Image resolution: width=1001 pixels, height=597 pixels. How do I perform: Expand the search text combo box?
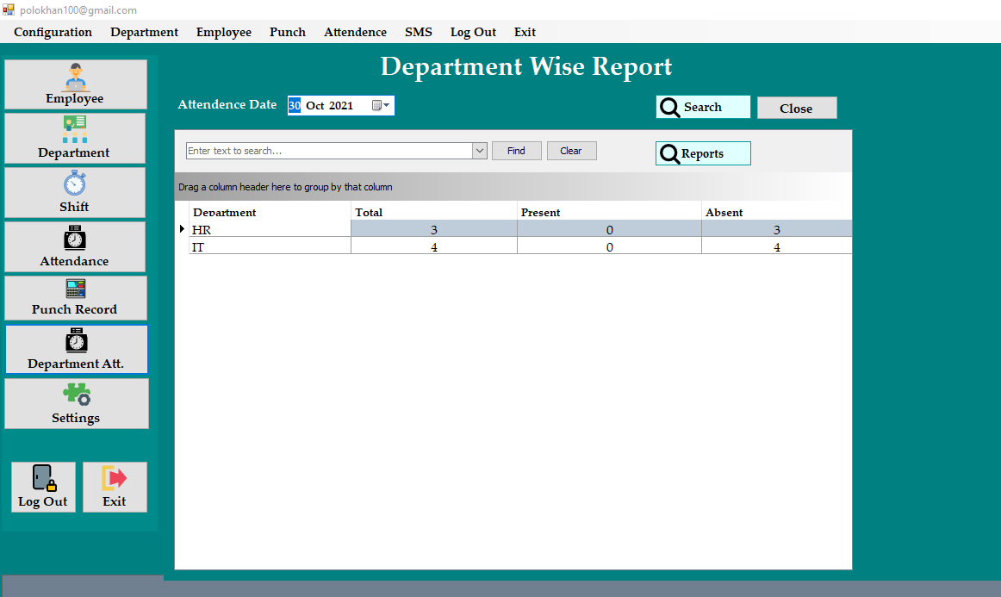pyautogui.click(x=479, y=150)
